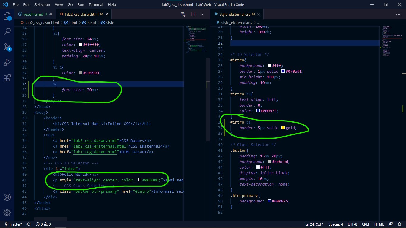Screen dimensions: 406x228
Task: Open the Run and Debug view
Action: pyautogui.click(x=7, y=63)
